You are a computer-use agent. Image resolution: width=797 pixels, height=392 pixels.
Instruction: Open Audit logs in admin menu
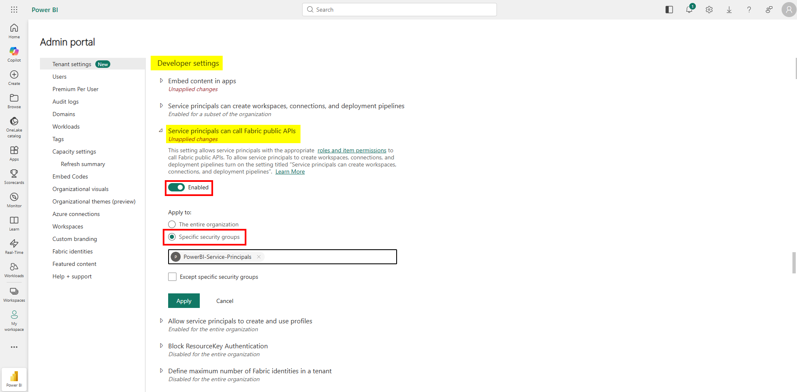point(65,102)
